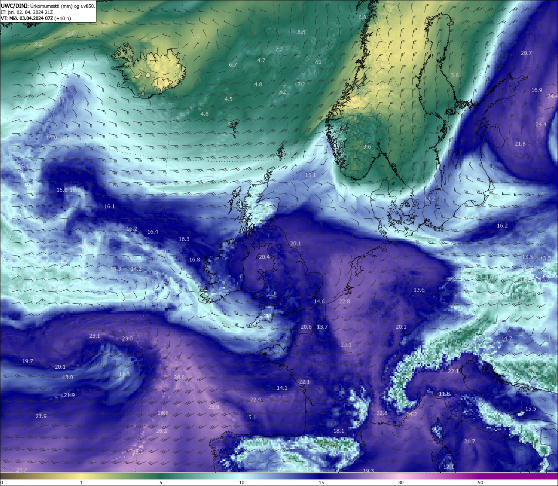Click the color scale label '30'
This screenshot has height=486, width=558.
401,483
